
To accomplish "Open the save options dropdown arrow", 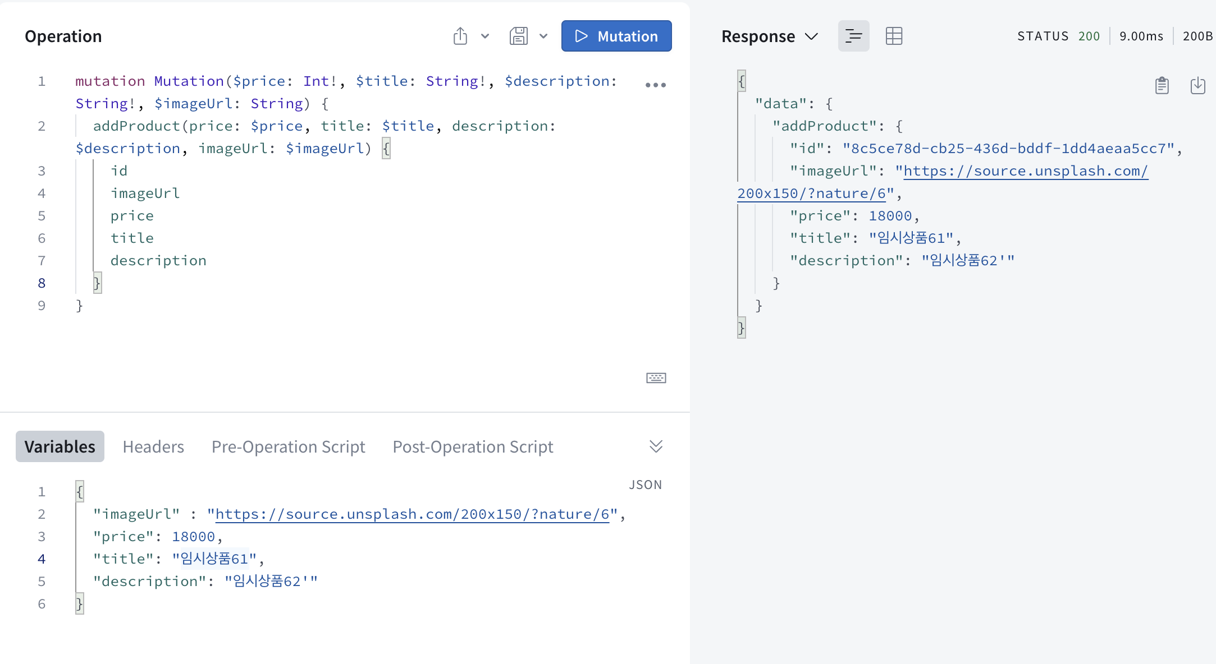I will (x=543, y=36).
